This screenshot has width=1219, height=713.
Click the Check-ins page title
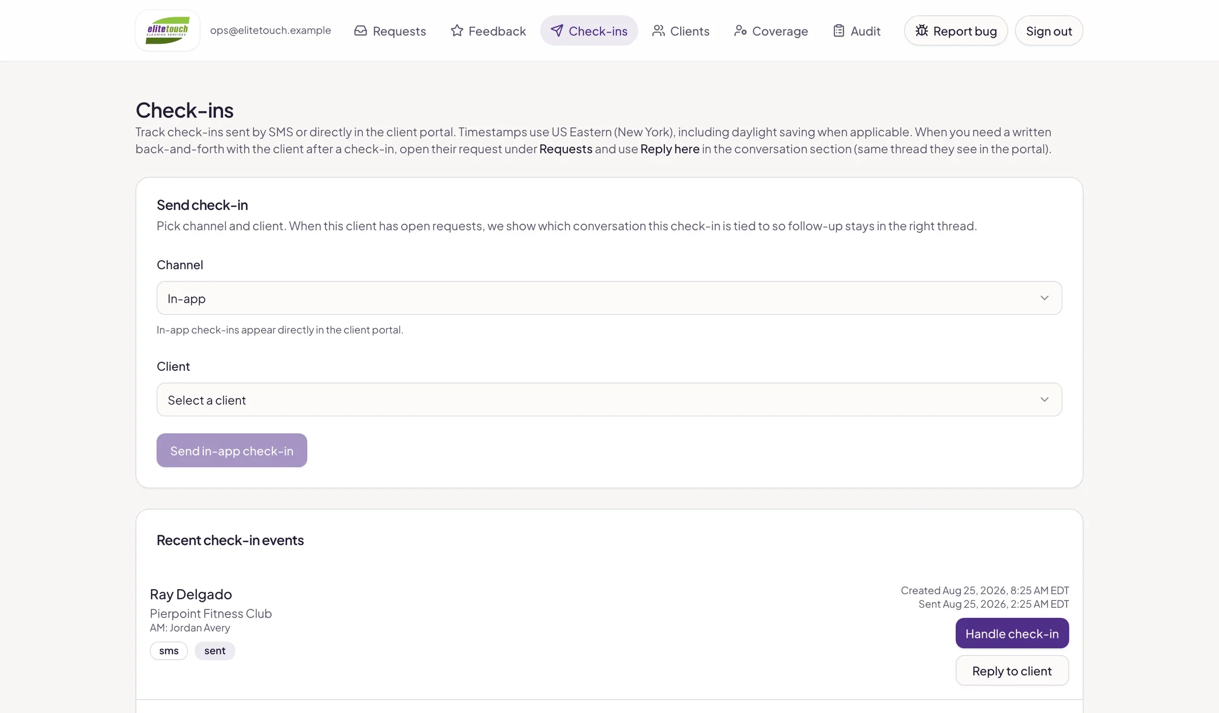tap(184, 110)
